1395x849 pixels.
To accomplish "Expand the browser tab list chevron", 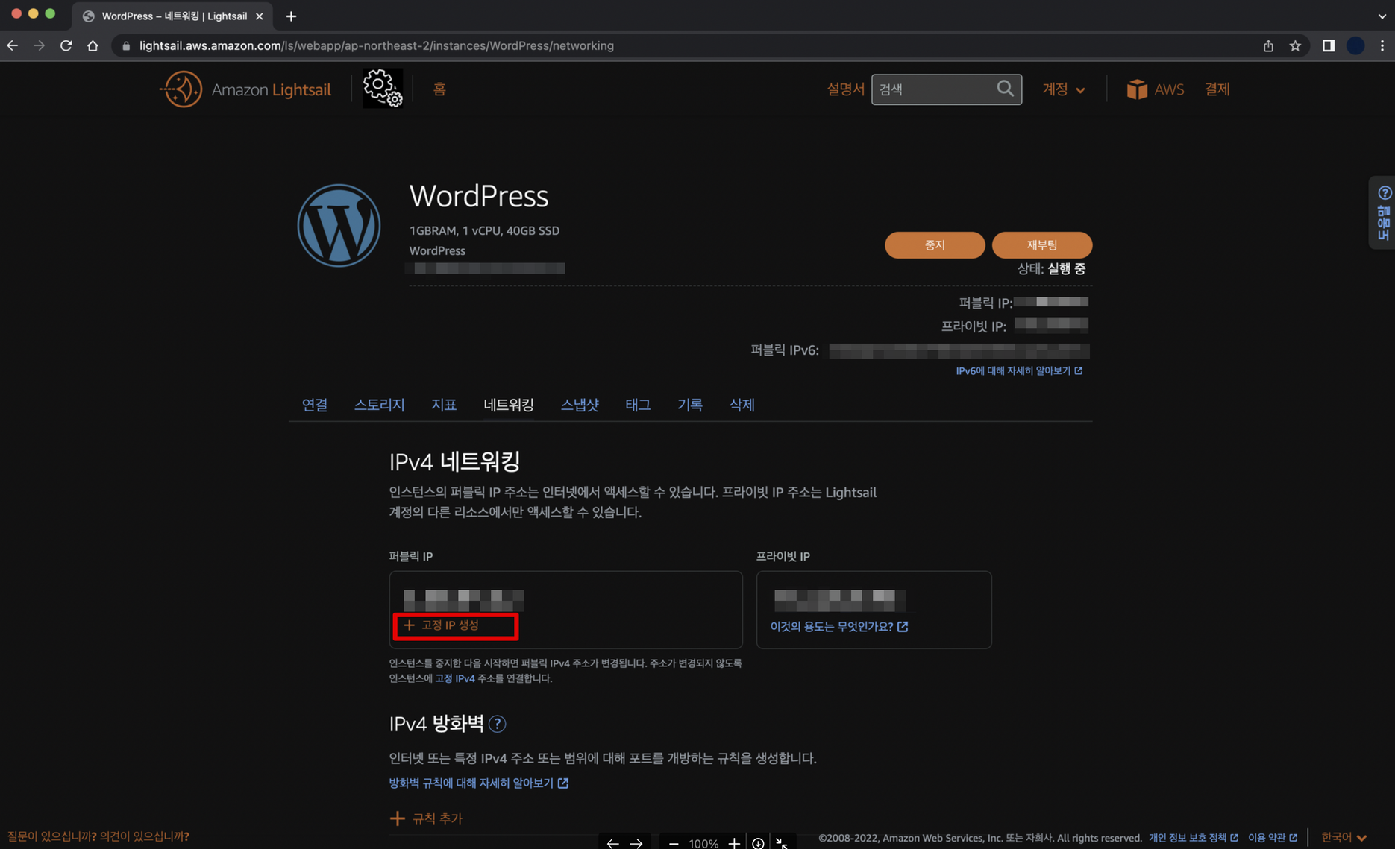I will (1382, 16).
